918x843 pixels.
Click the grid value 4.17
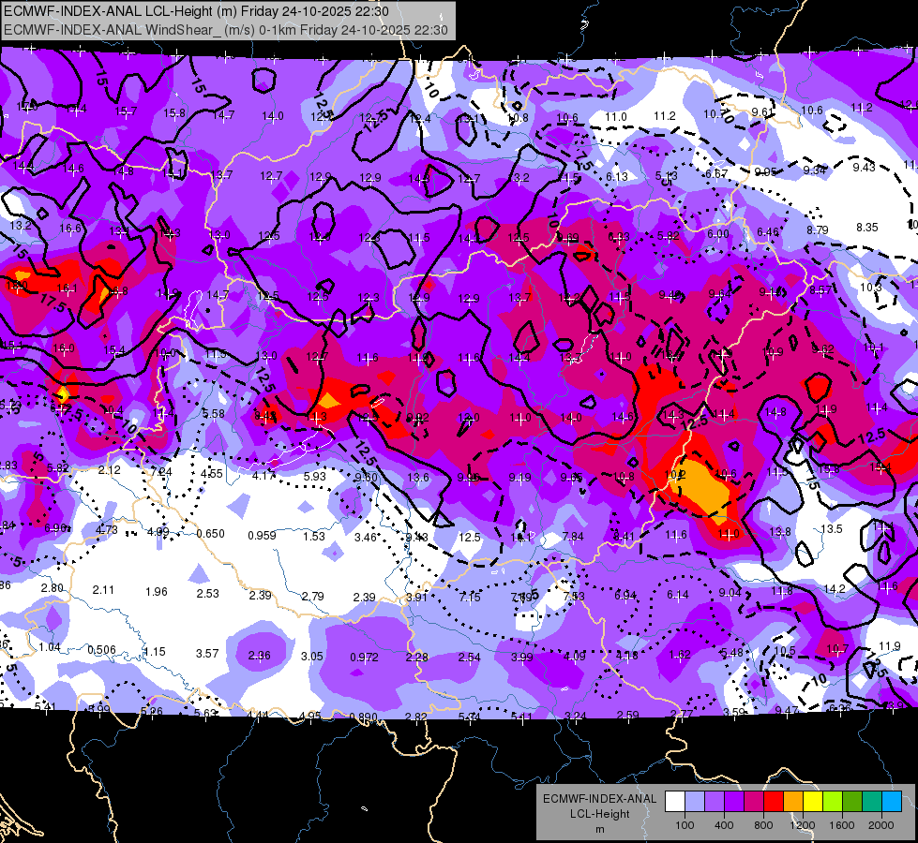263,476
